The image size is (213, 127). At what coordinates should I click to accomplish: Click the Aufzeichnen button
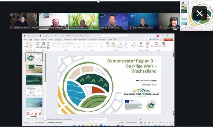(154, 40)
